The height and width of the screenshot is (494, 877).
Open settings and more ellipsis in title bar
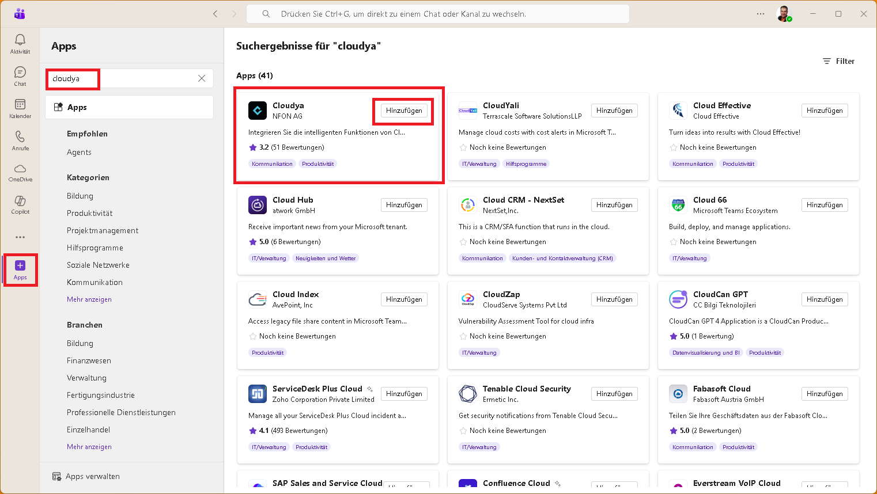[x=761, y=14]
